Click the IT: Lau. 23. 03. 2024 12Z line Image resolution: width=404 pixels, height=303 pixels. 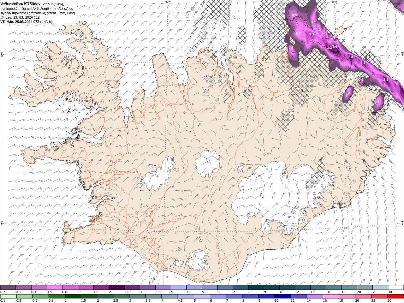tap(19, 17)
